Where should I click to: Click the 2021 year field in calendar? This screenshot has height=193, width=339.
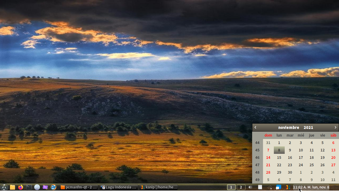coord(308,127)
